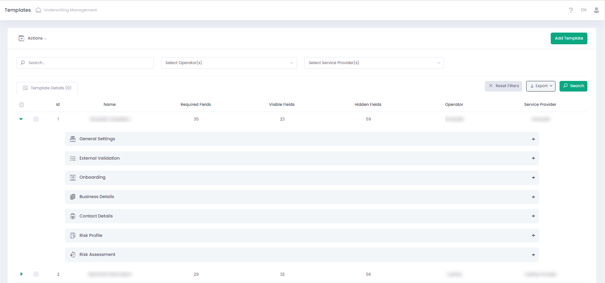Collapse the expanded template row 1
The image size is (605, 283).
[x=21, y=119]
